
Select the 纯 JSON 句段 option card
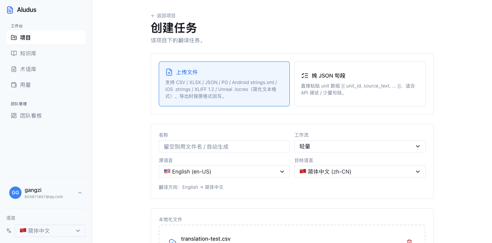[x=360, y=84]
